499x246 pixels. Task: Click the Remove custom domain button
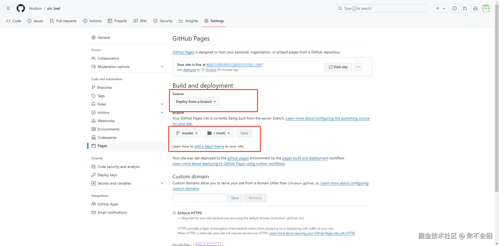click(255, 198)
